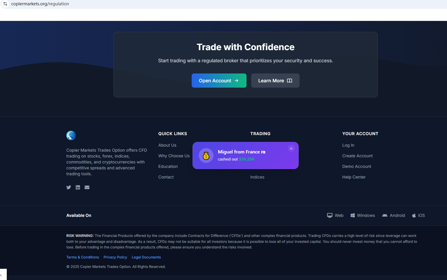Click the QUICK LINKS footer heading
The height and width of the screenshot is (280, 447).
(x=172, y=134)
